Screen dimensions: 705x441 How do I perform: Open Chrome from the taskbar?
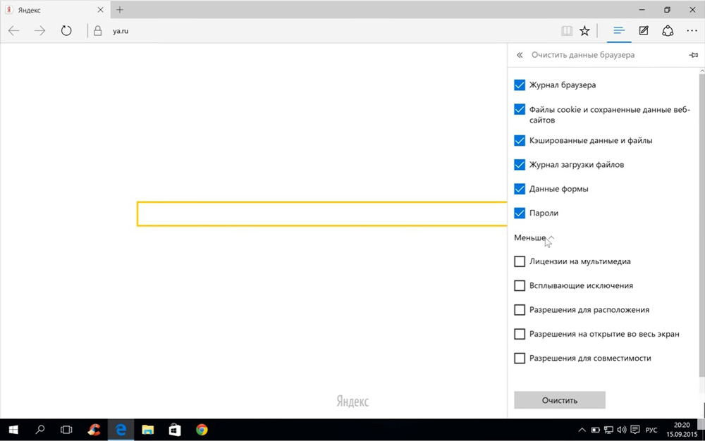[x=202, y=430]
